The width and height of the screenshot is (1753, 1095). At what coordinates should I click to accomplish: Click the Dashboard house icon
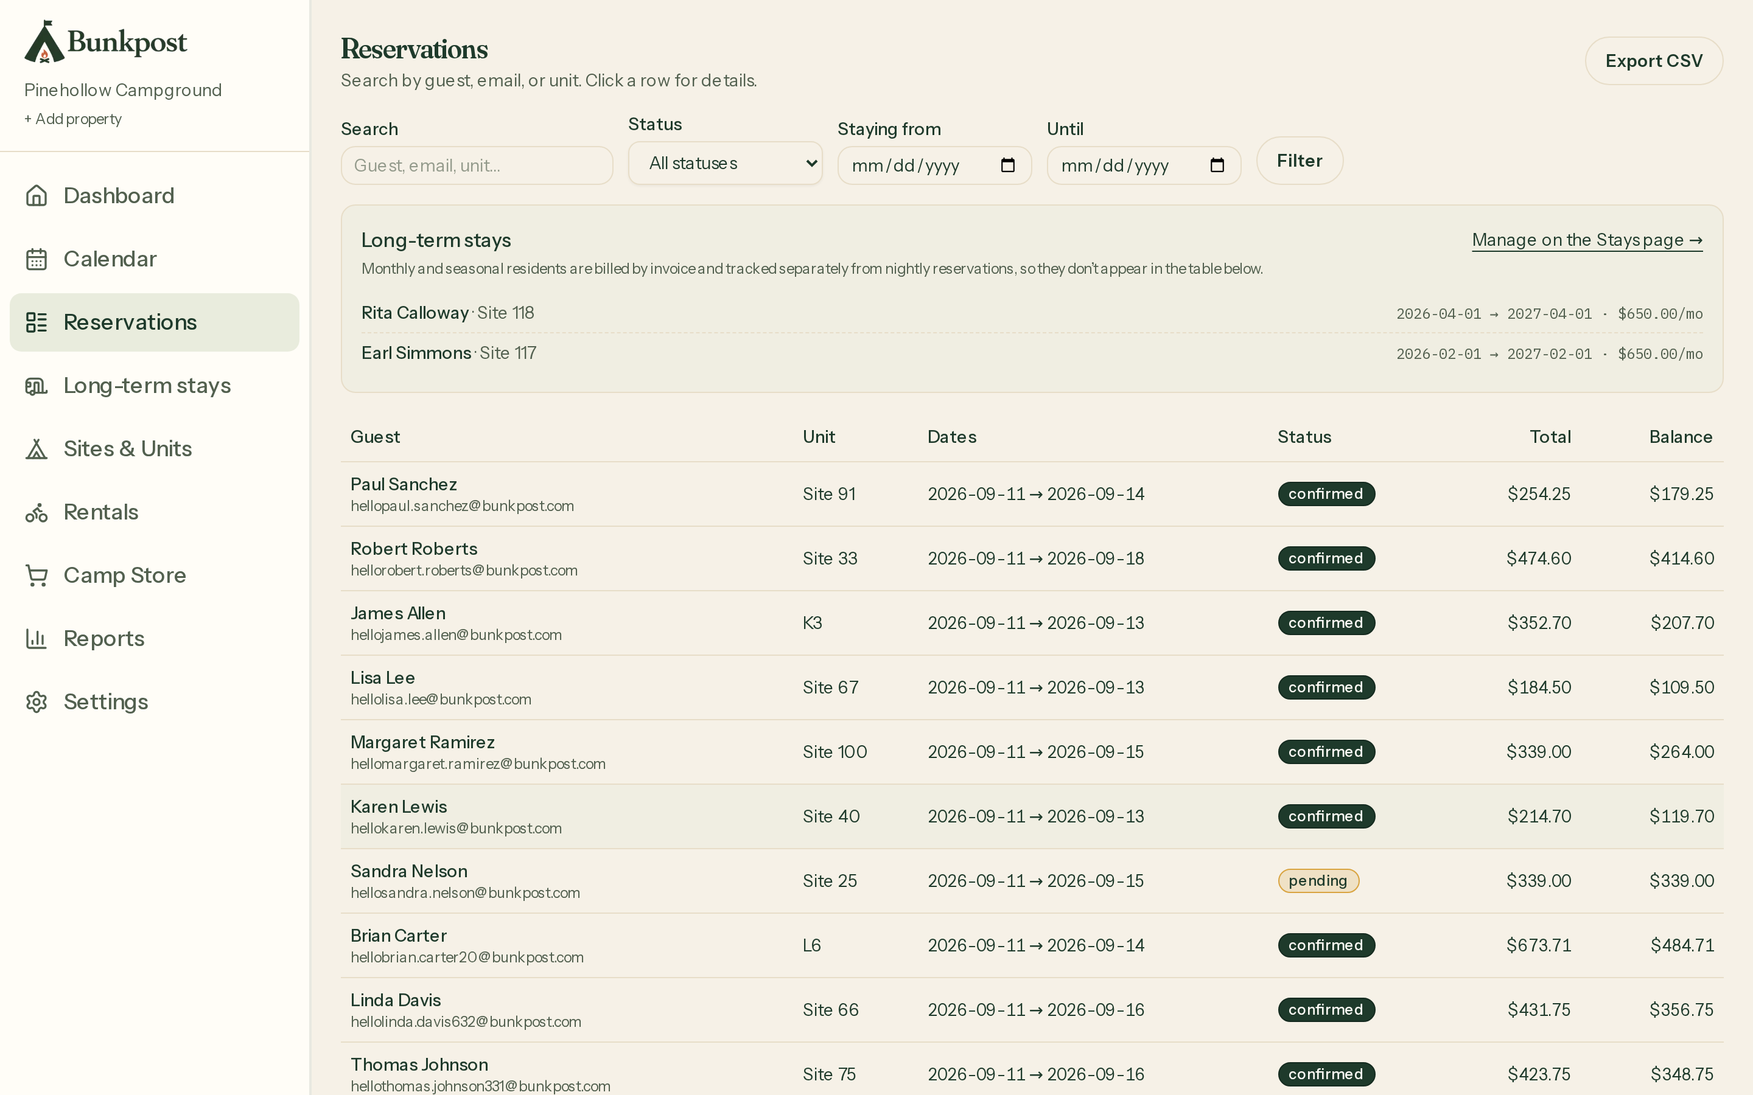37,195
